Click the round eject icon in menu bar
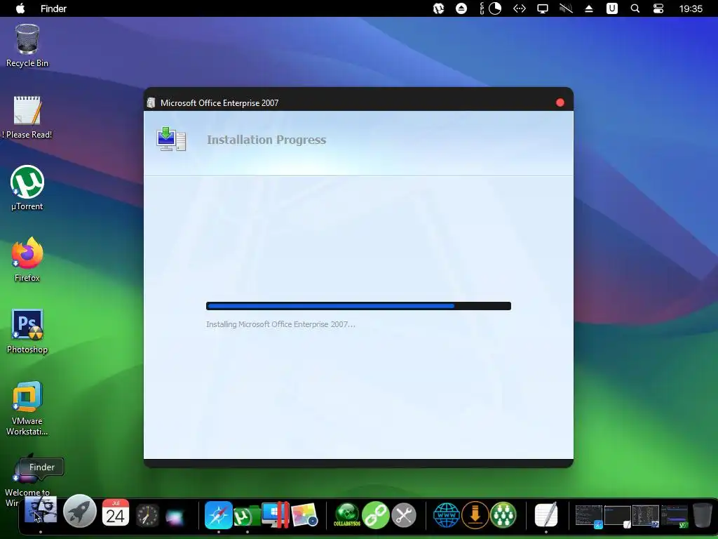The height and width of the screenshot is (539, 718). click(461, 8)
